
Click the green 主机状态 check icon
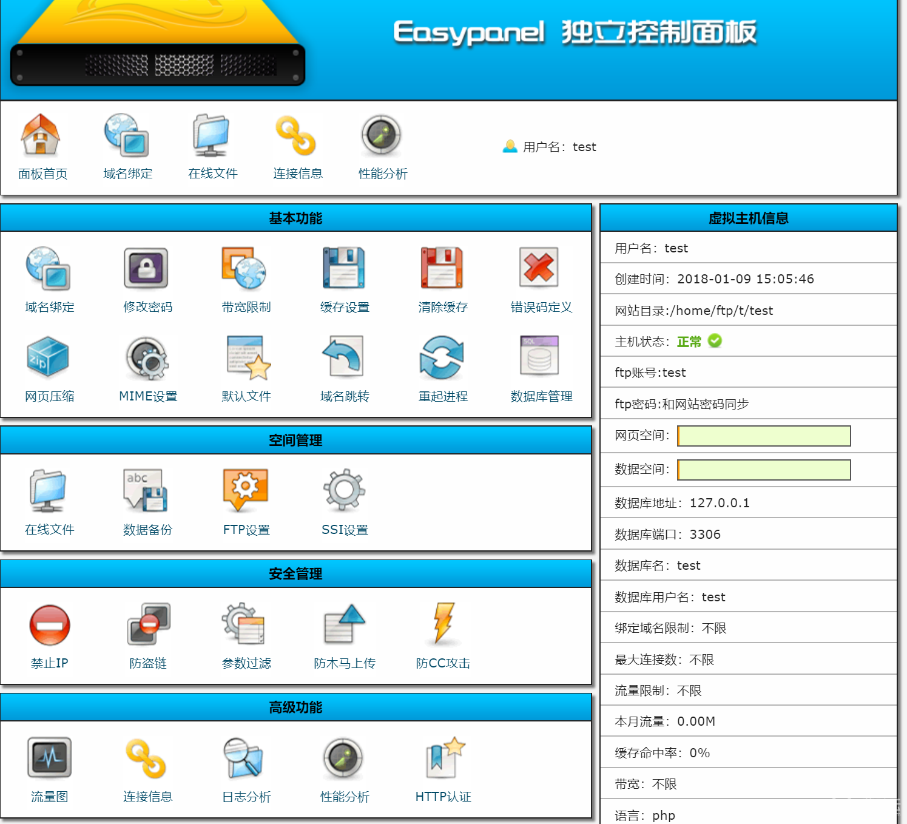pos(715,341)
